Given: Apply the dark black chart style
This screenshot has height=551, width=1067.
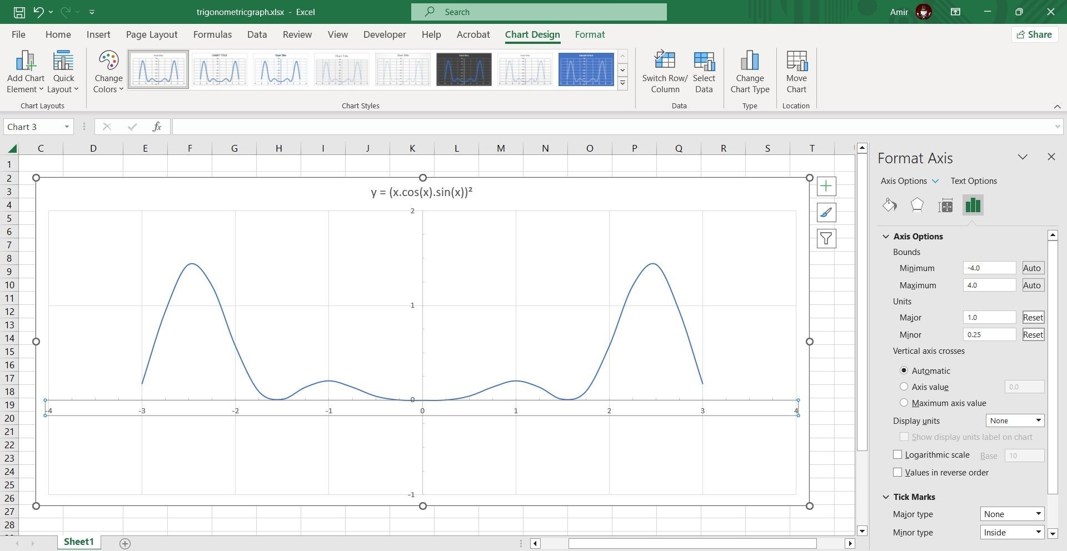Looking at the screenshot, I should click(x=464, y=69).
